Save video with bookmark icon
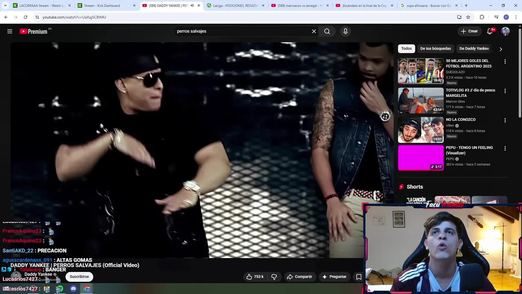522x294 pixels. 359,277
